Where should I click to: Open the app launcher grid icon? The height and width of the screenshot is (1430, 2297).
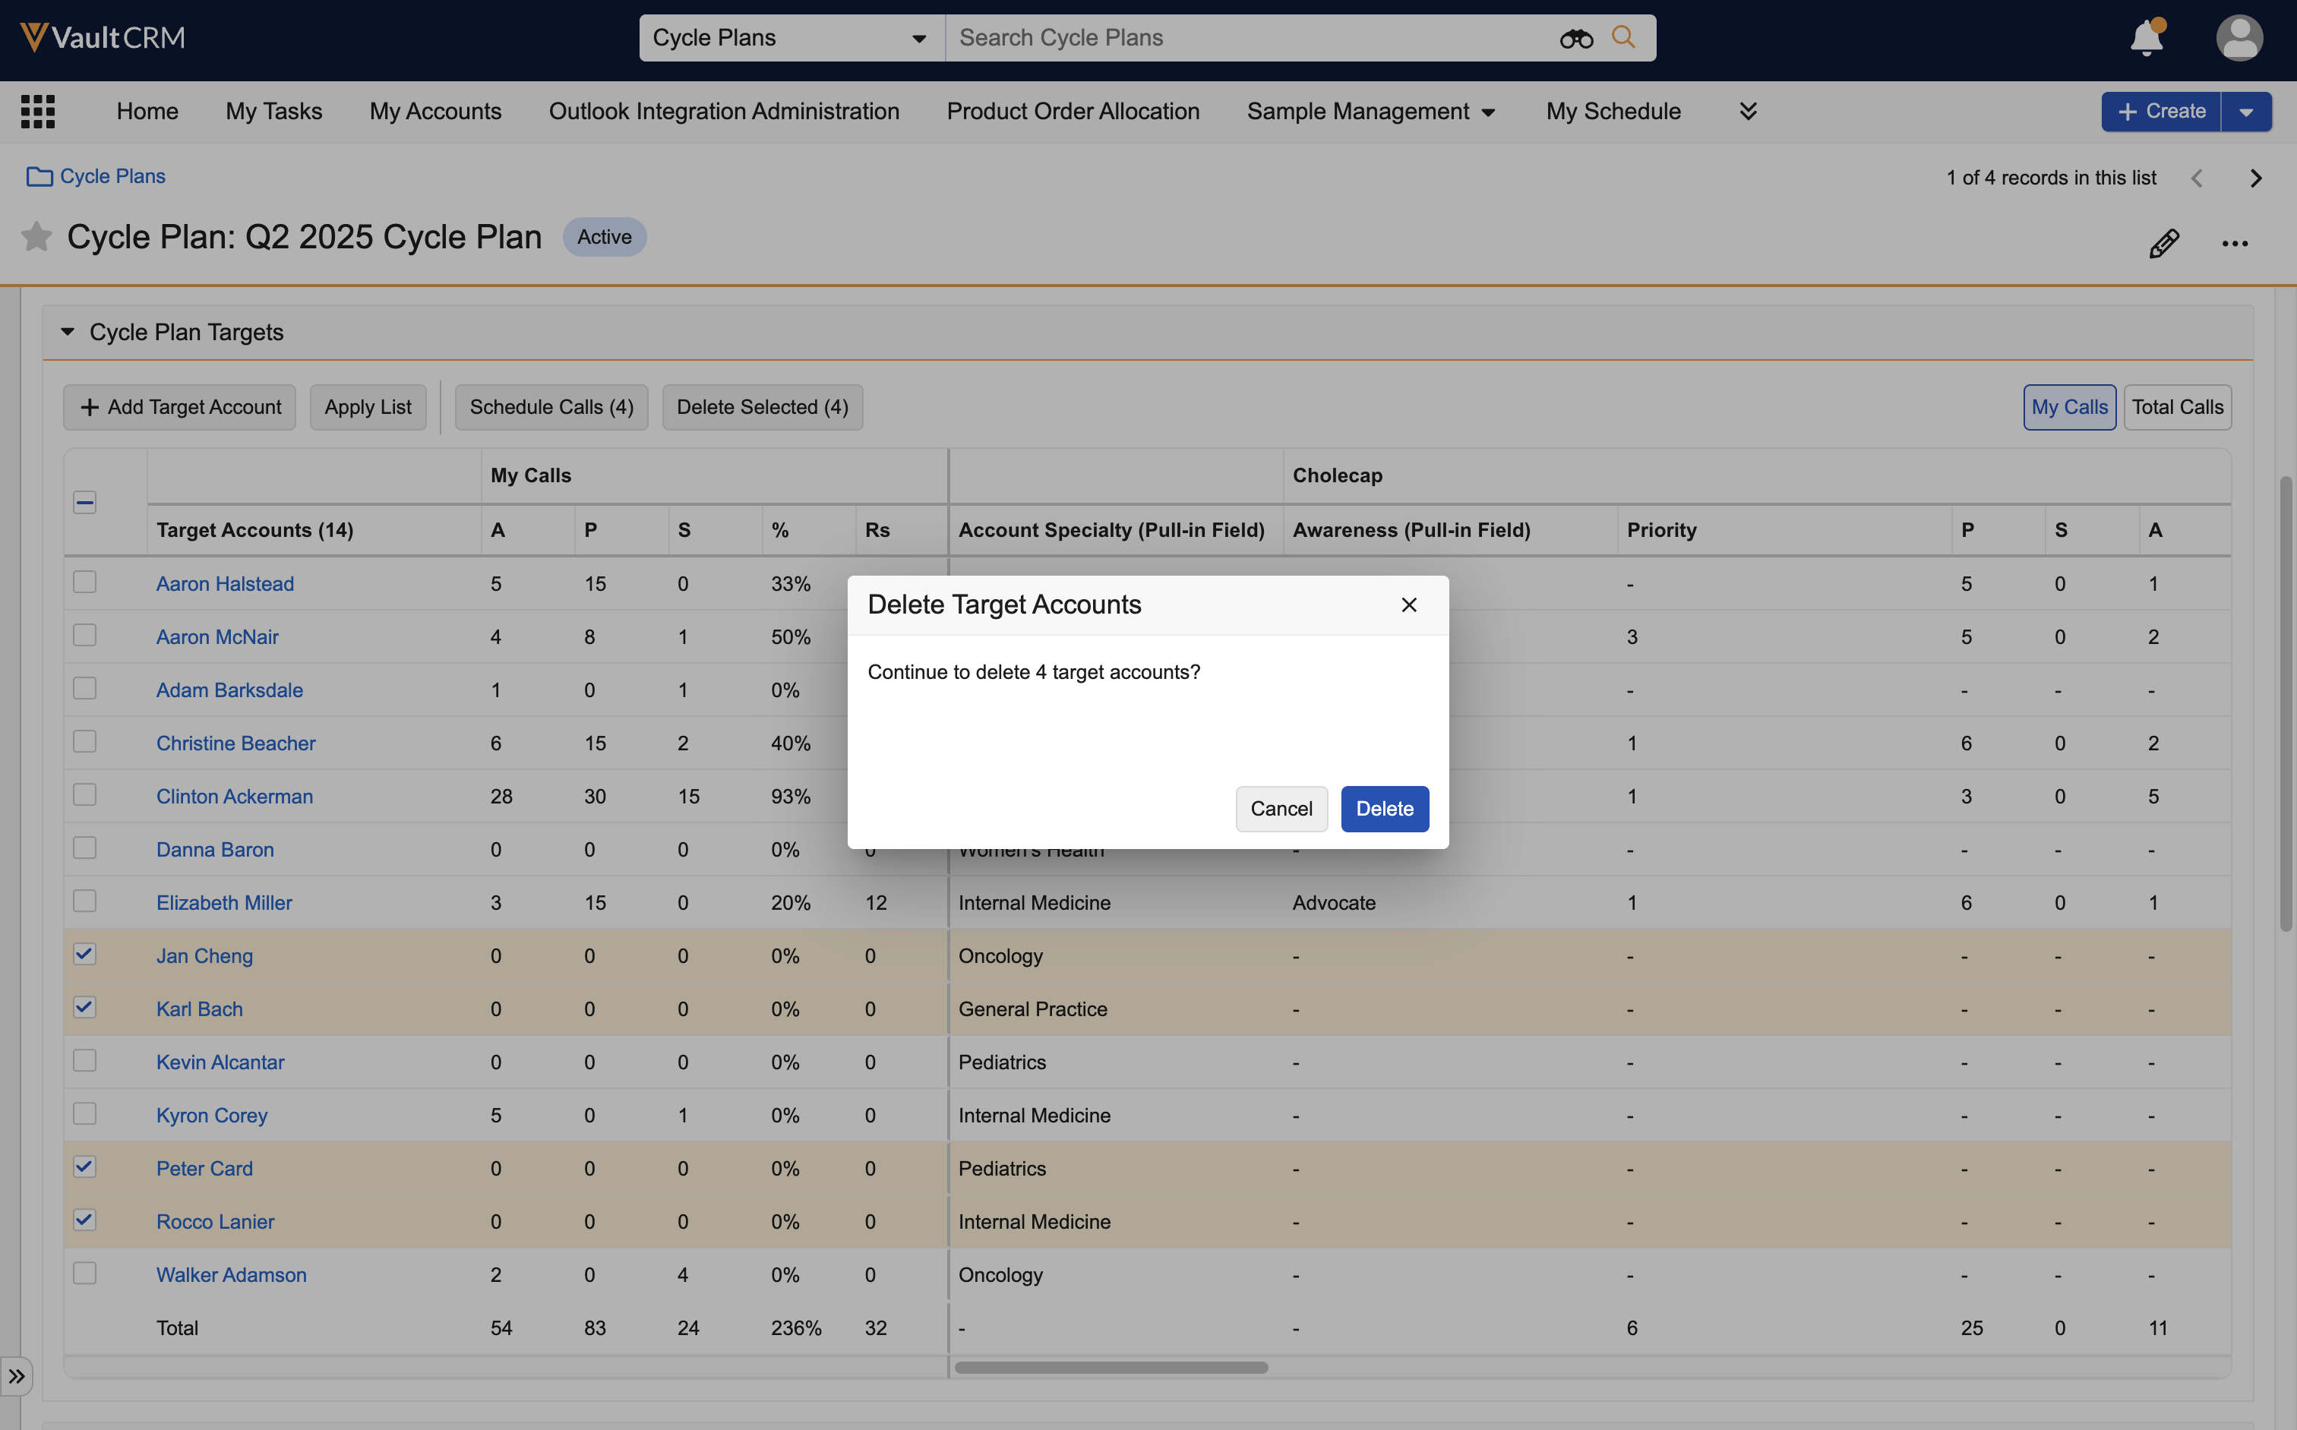38,112
